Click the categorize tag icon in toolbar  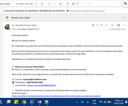[36, 4]
